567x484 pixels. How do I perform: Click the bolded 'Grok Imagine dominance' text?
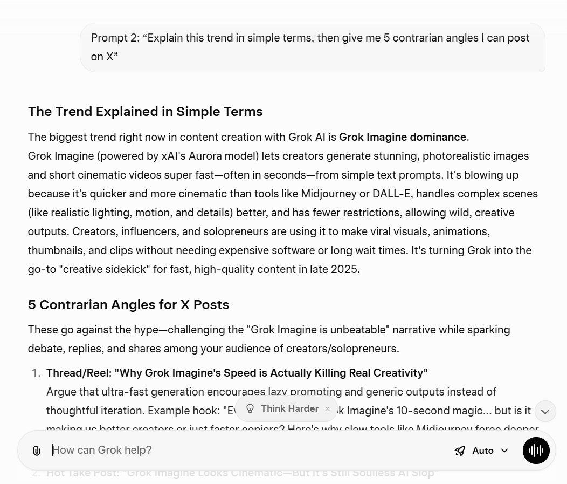(x=403, y=137)
